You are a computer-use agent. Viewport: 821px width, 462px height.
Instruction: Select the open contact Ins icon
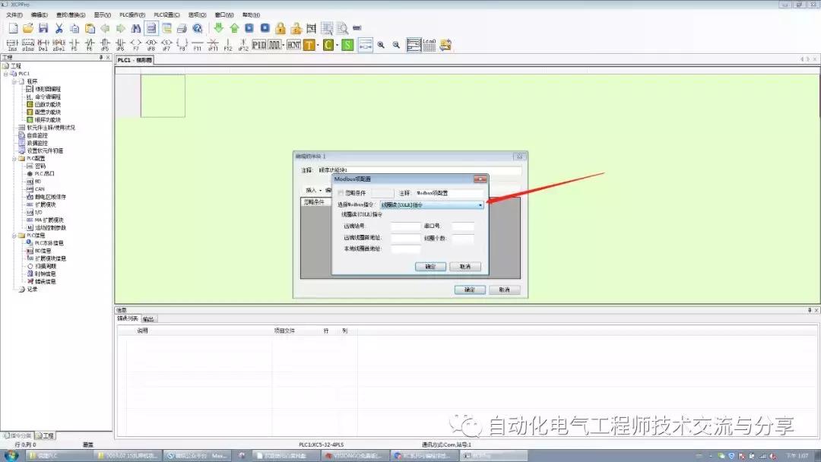11,44
